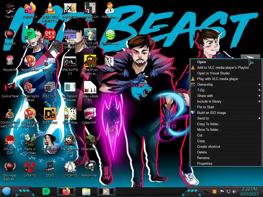Image resolution: width=263 pixels, height=197 pixels.
Task: Choose Pin to Start
Action: 226,107
